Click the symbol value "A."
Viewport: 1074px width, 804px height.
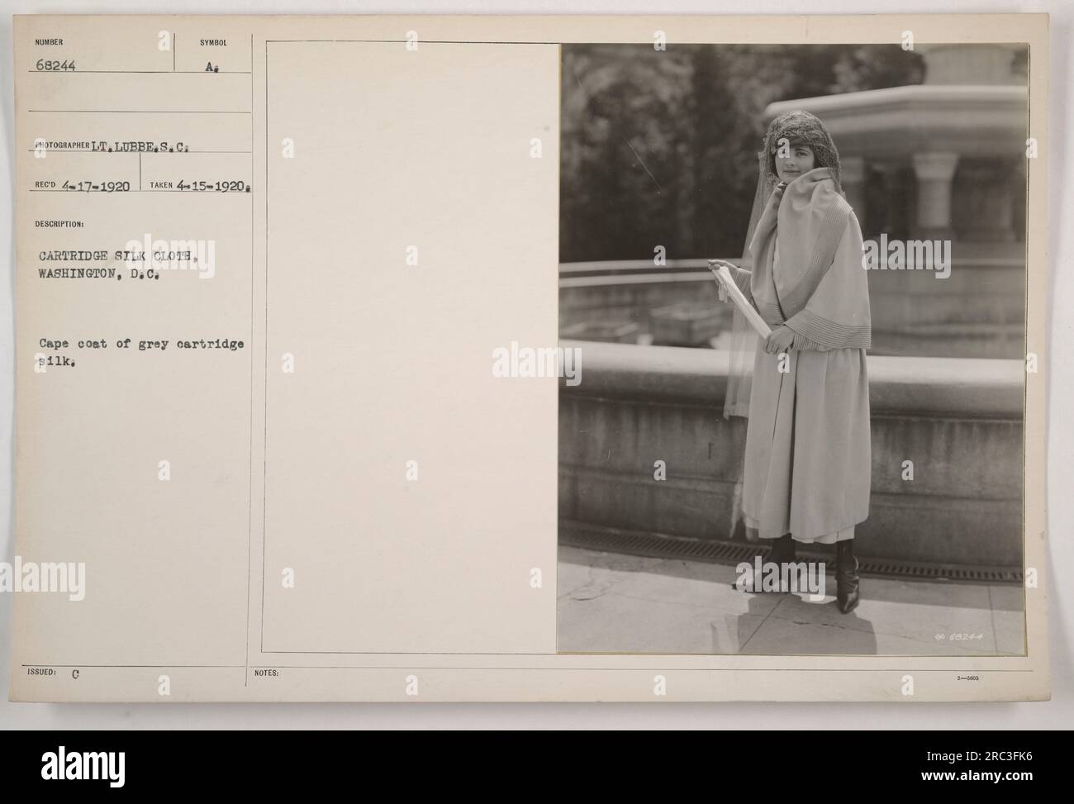click(x=212, y=69)
